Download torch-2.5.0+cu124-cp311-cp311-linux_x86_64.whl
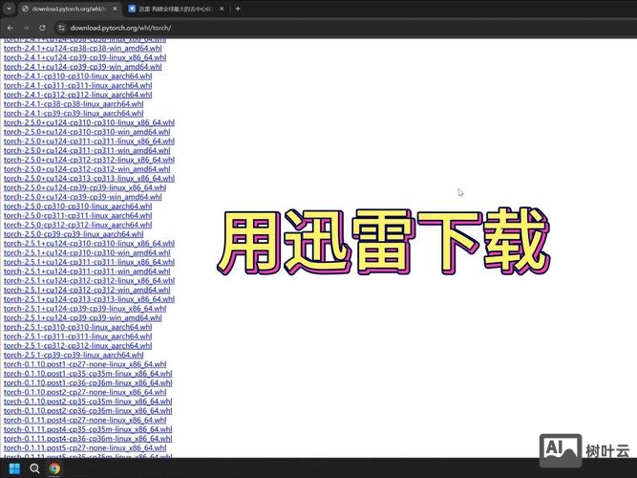The image size is (637, 478). click(89, 141)
